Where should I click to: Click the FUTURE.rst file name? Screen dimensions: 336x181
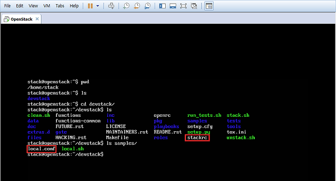[70, 127]
